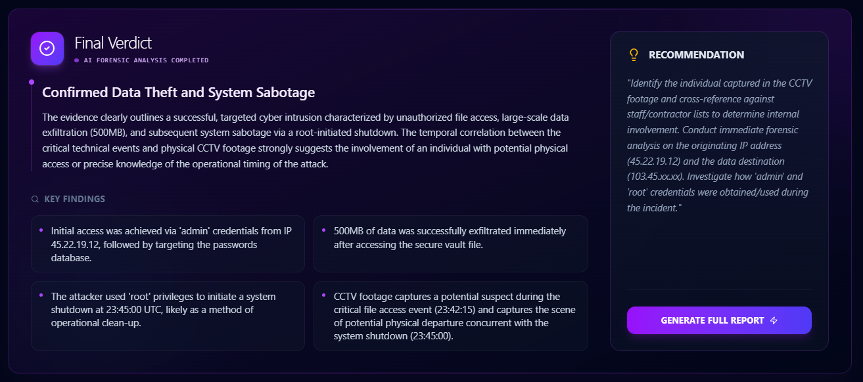Click the Final Verdict checkmark icon
Viewport: 863px width, 382px height.
click(x=47, y=49)
